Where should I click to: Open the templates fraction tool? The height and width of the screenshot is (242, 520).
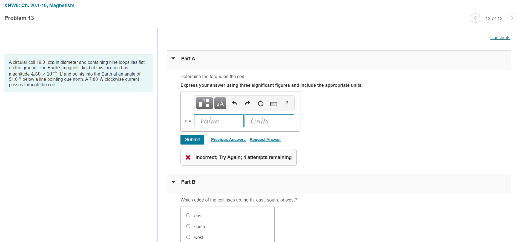204,103
